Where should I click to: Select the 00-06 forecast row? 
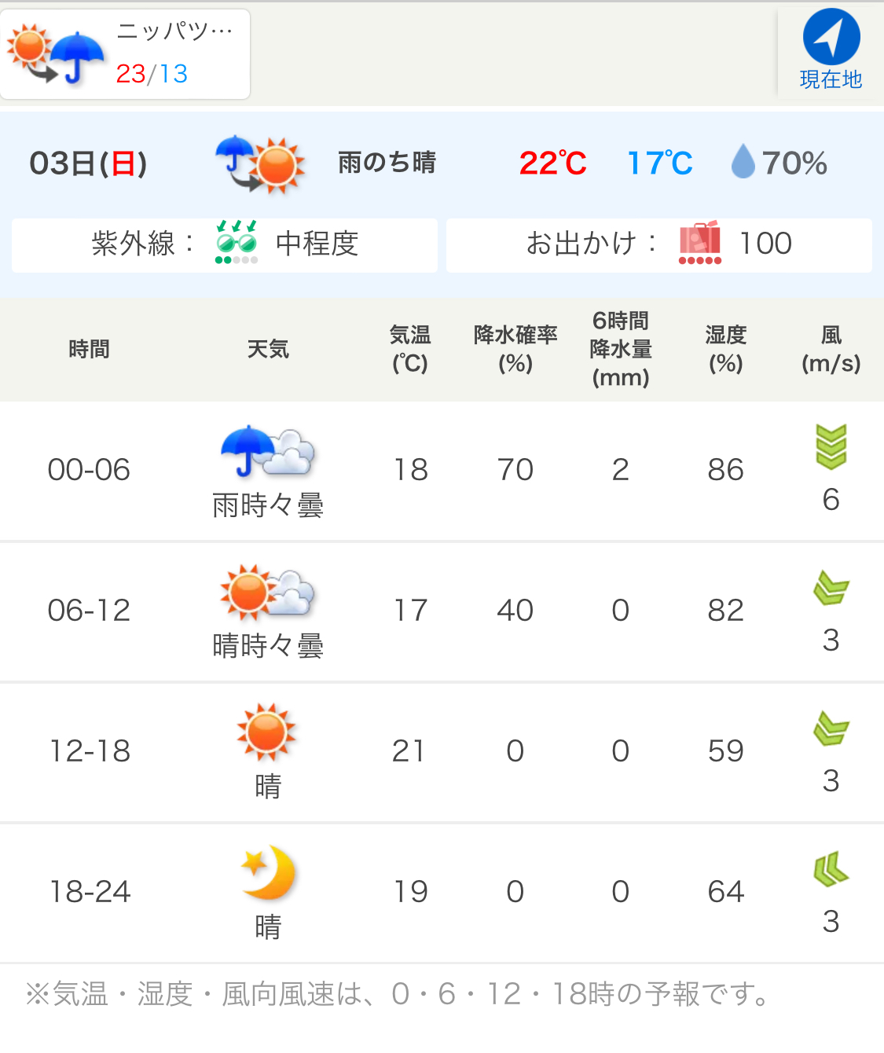pyautogui.click(x=442, y=471)
